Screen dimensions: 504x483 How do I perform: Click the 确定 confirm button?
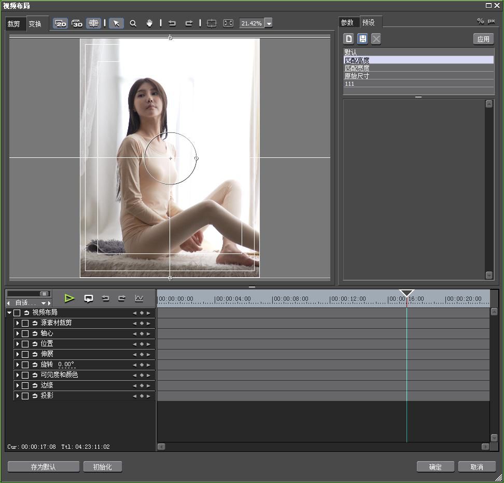pos(435,467)
